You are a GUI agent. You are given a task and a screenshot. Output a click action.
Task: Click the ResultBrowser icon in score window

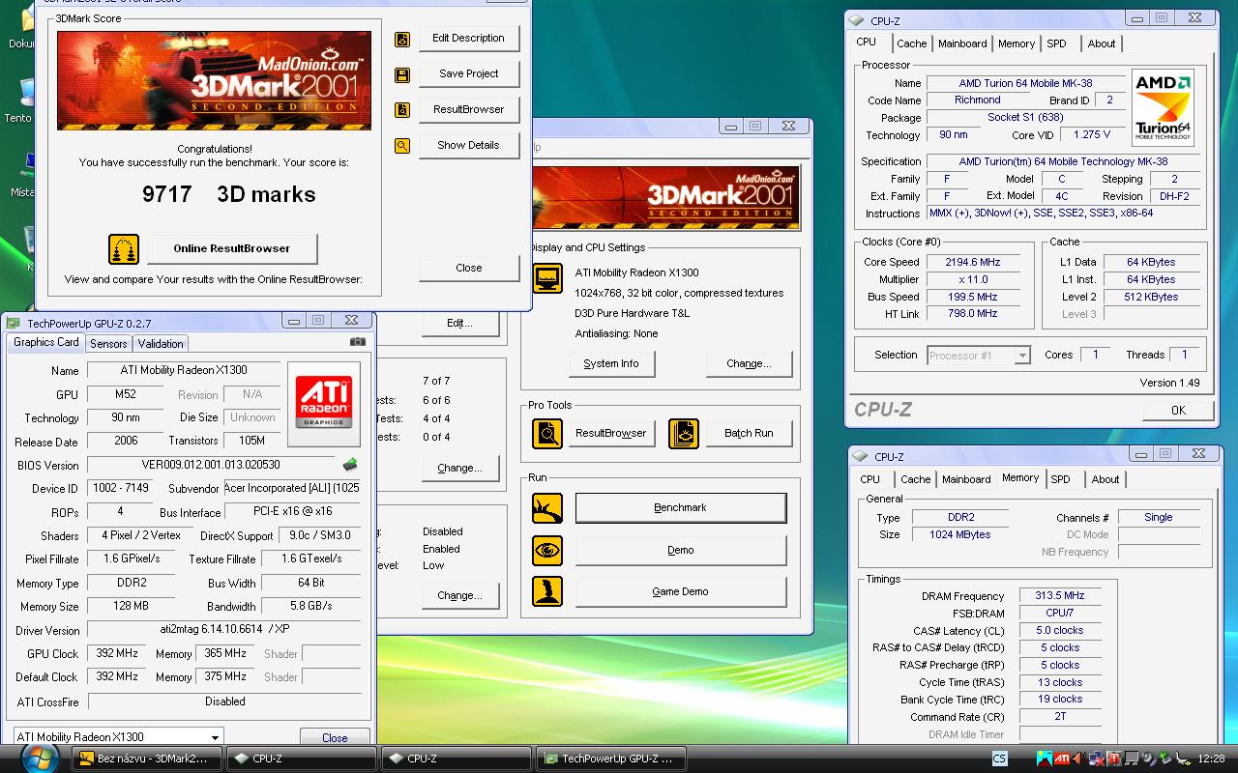[402, 110]
